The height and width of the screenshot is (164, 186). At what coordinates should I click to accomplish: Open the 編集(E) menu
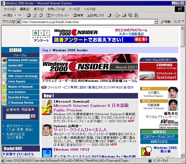(x=25, y=9)
